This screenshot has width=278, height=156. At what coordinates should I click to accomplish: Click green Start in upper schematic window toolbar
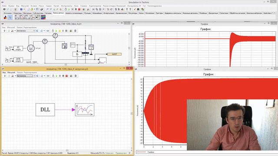click(56, 31)
